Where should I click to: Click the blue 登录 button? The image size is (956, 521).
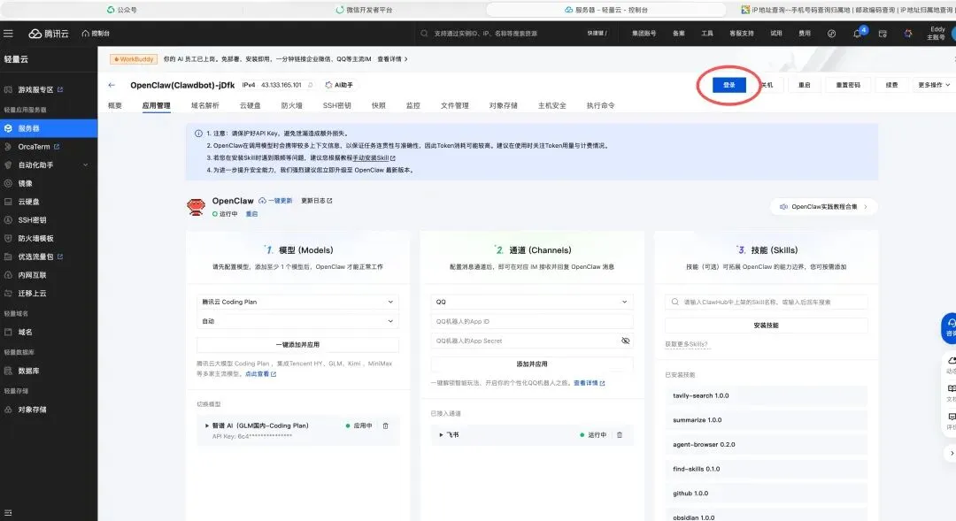729,85
